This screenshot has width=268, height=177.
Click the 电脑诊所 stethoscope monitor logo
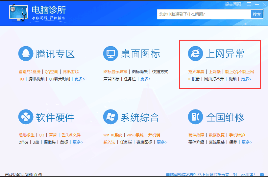[19, 13]
